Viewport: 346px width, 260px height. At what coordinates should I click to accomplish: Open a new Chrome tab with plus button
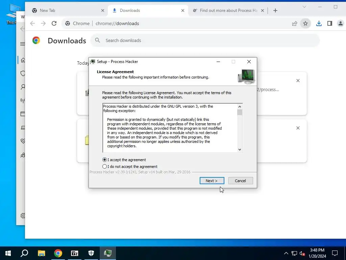[275, 10]
